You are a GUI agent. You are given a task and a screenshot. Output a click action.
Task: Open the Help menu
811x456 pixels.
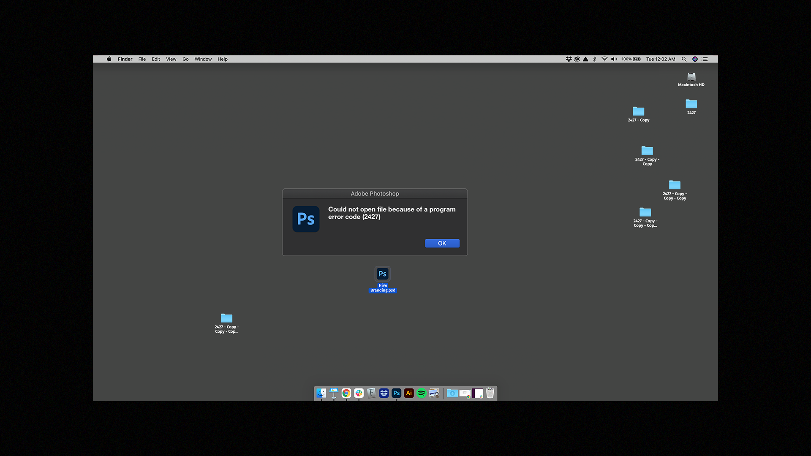tap(223, 59)
